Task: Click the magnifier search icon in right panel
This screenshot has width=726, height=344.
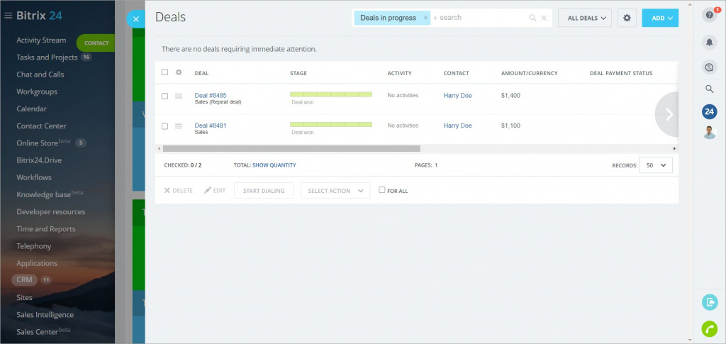Action: tap(709, 89)
